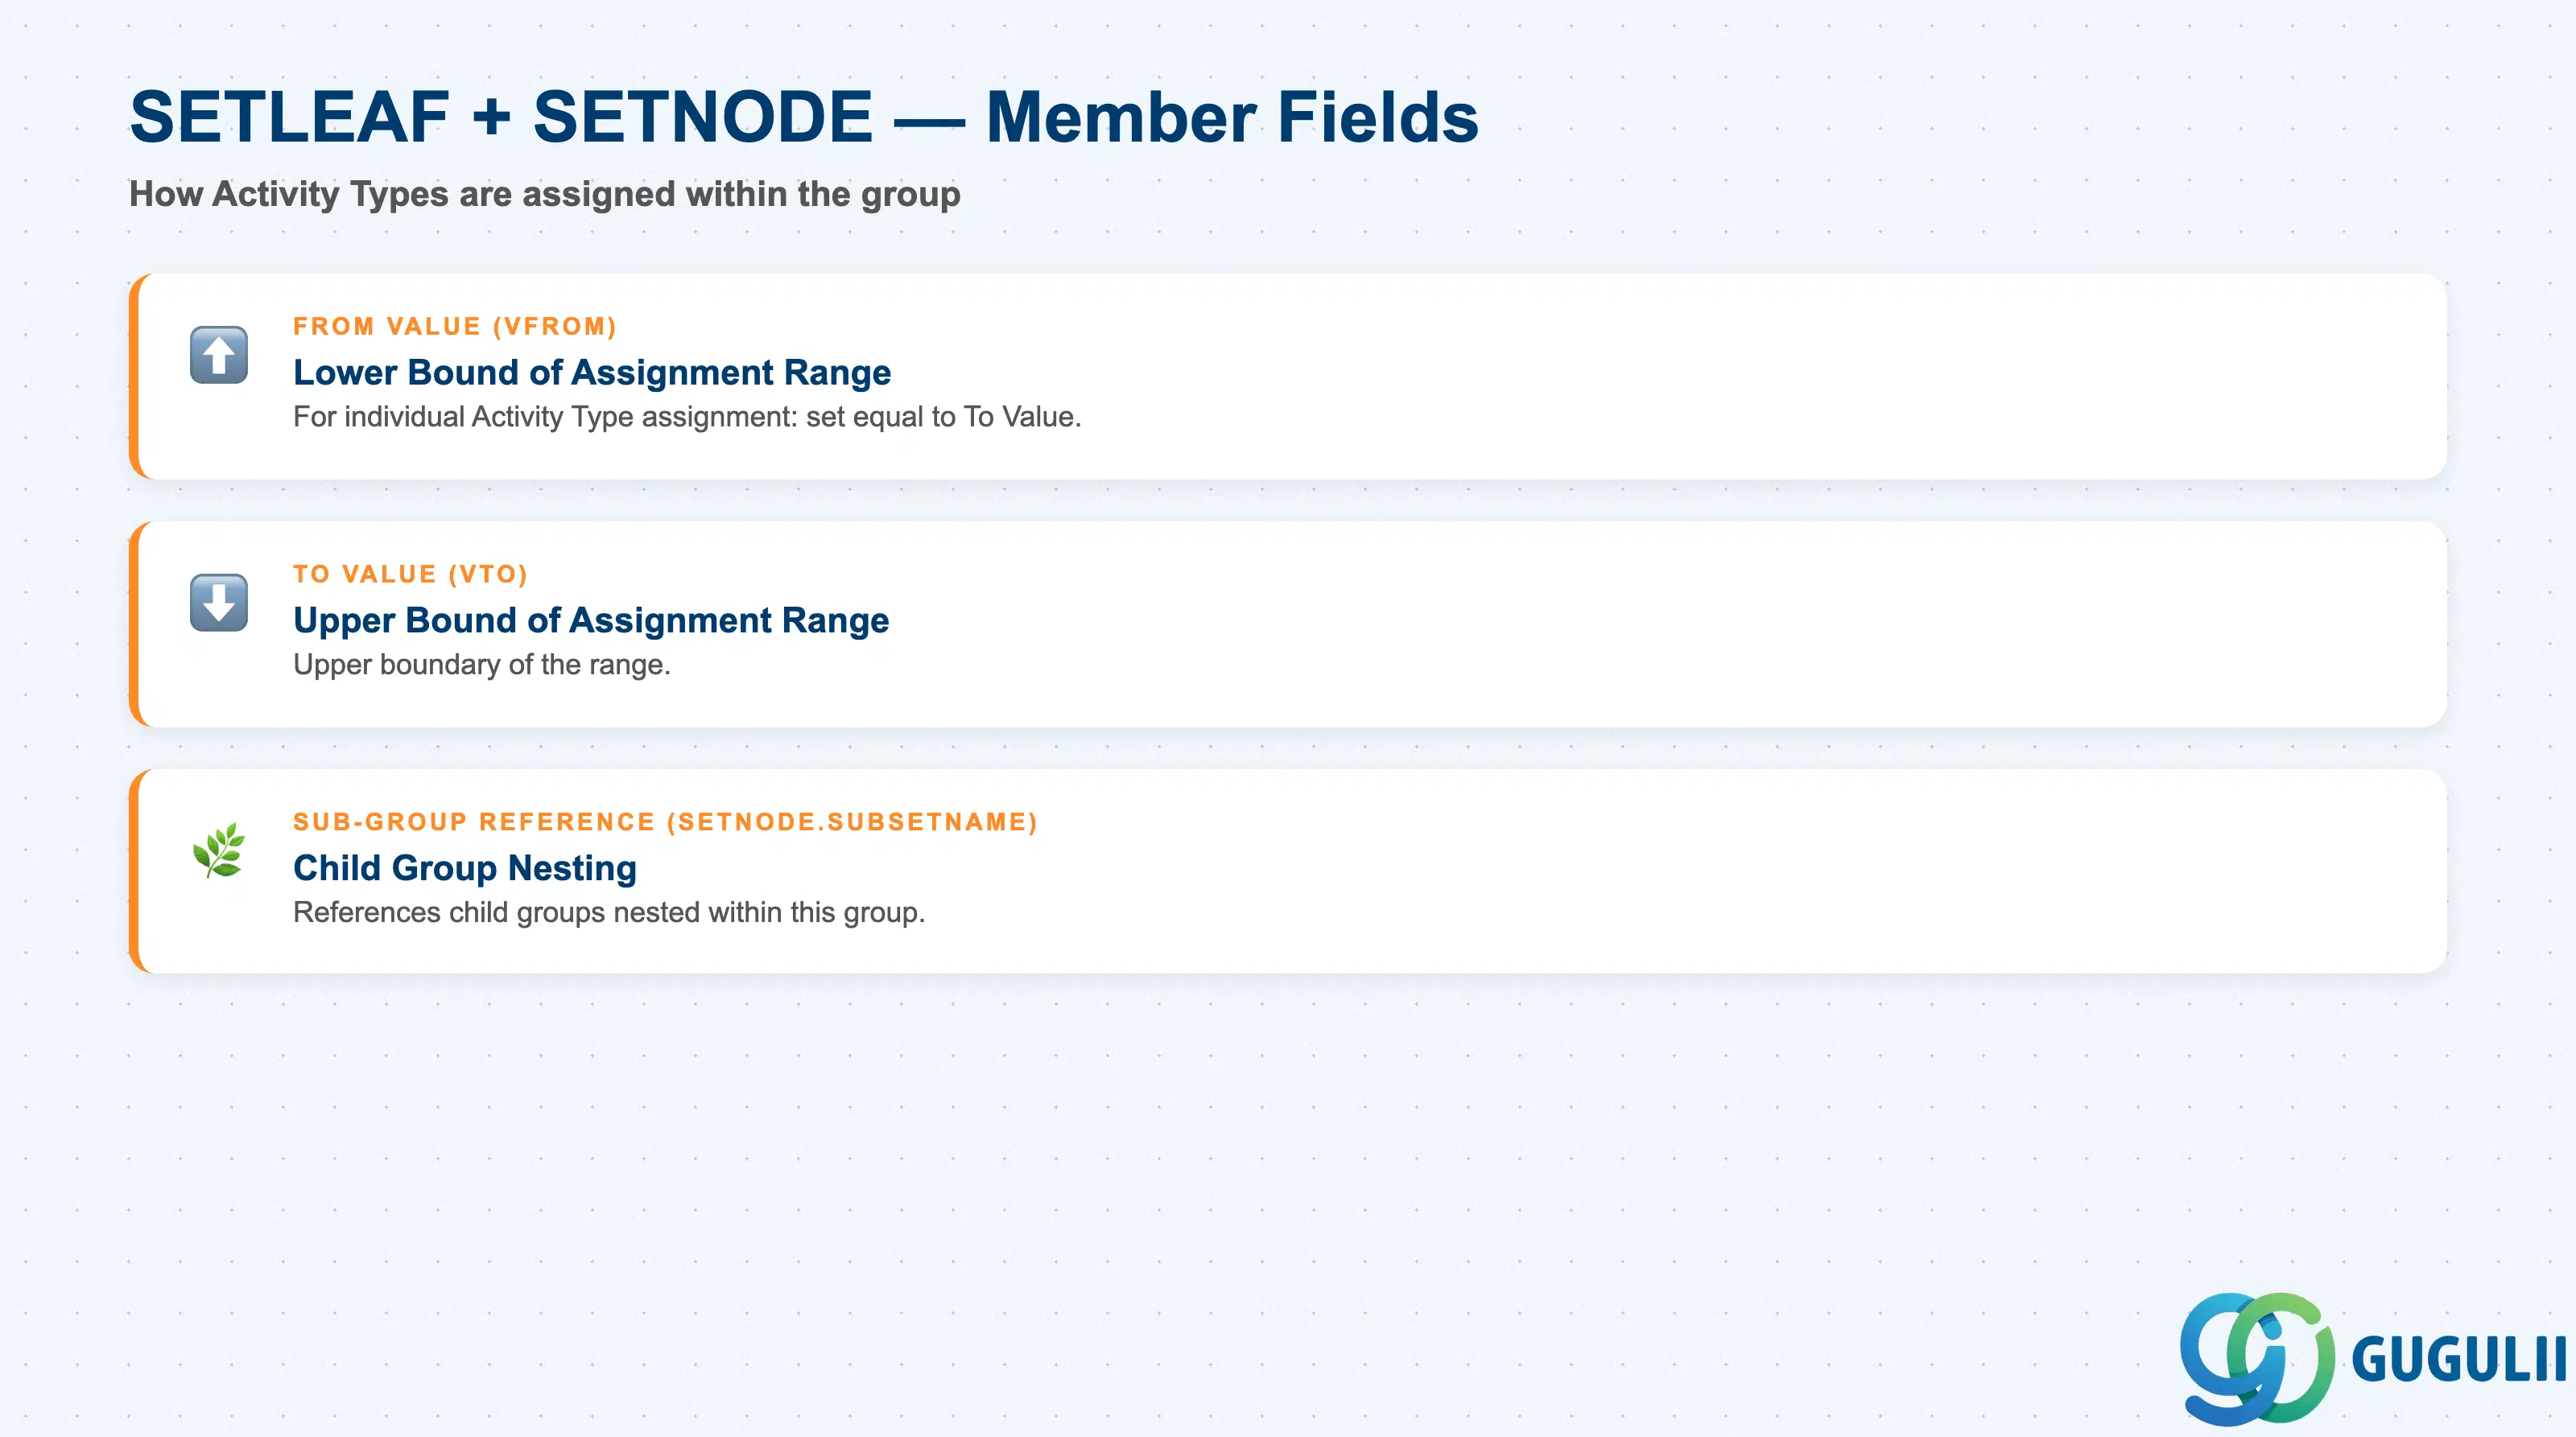This screenshot has width=2576, height=1437.
Task: Click the subtitle about Activity Types assignment
Action: [545, 194]
